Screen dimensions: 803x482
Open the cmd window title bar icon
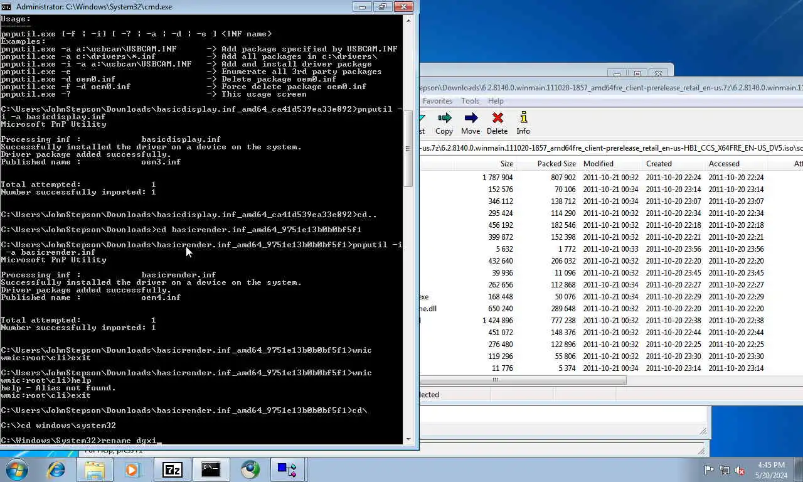click(7, 7)
